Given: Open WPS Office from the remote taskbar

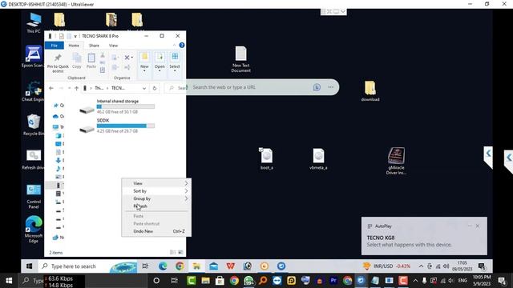Looking at the screenshot, I should [231, 266].
